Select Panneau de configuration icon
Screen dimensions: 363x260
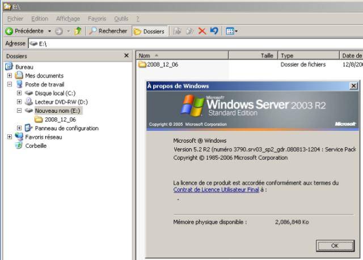pyautogui.click(x=28, y=128)
